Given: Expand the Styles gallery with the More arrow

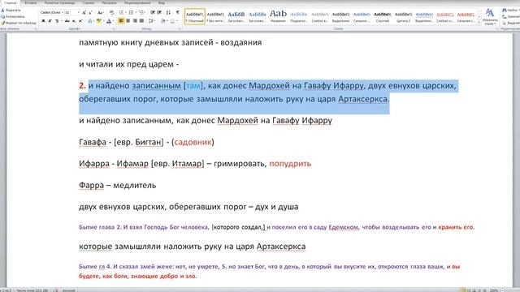Looking at the screenshot, I should [479, 23].
